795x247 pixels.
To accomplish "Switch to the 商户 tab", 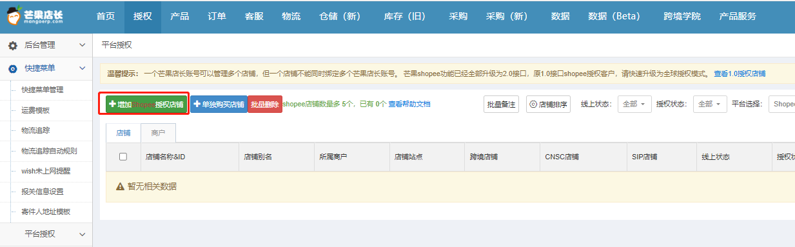I will click(158, 133).
